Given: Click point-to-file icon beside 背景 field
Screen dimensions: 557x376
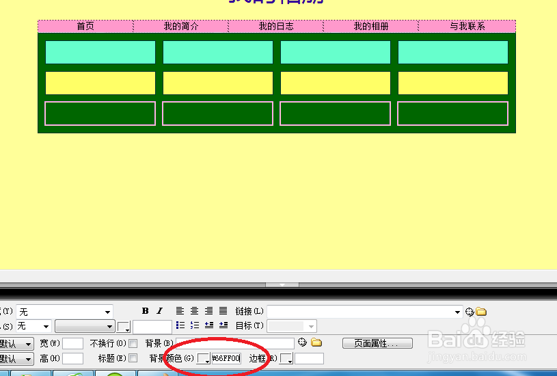Looking at the screenshot, I should click(x=302, y=343).
